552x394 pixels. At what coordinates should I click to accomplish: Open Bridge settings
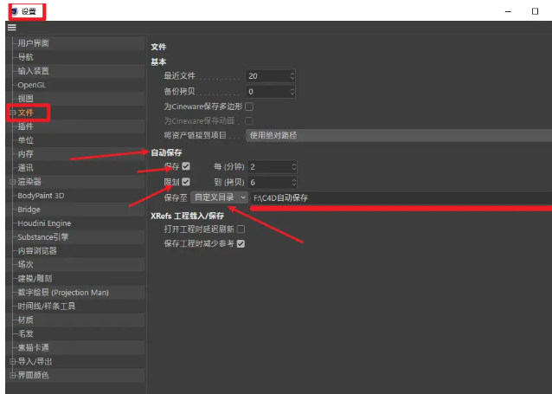[x=29, y=210]
